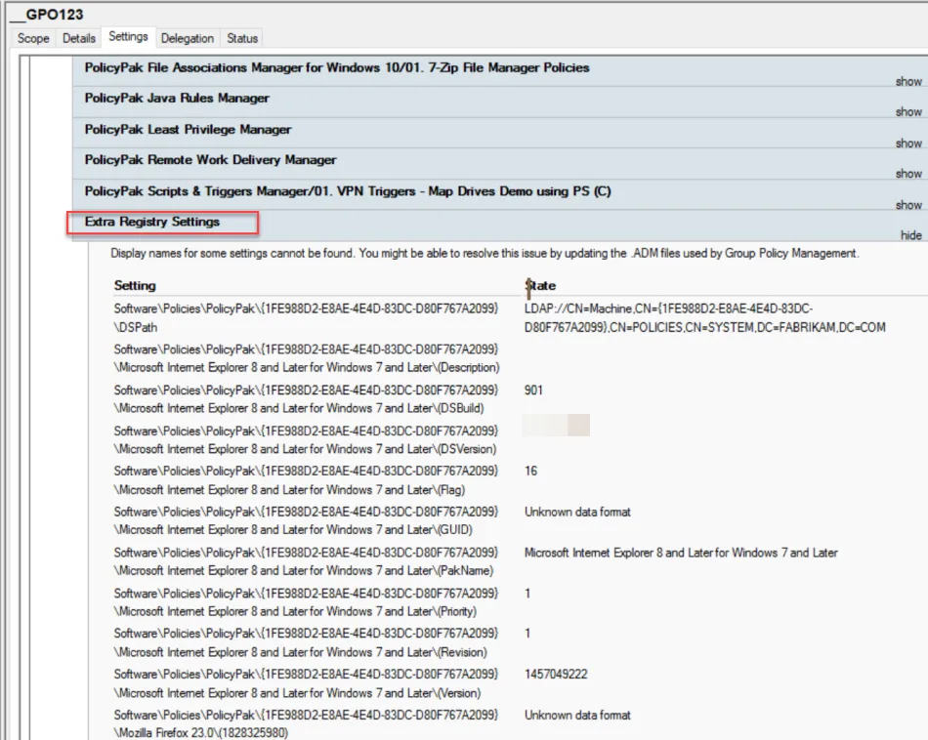Click the LDAP path state value

[x=703, y=317]
